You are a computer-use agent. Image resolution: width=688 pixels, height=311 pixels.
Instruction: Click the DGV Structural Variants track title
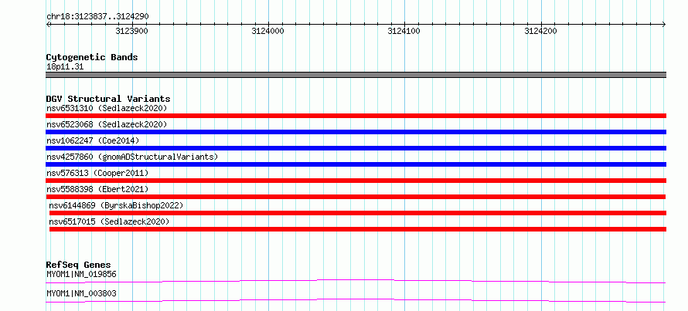click(x=108, y=99)
